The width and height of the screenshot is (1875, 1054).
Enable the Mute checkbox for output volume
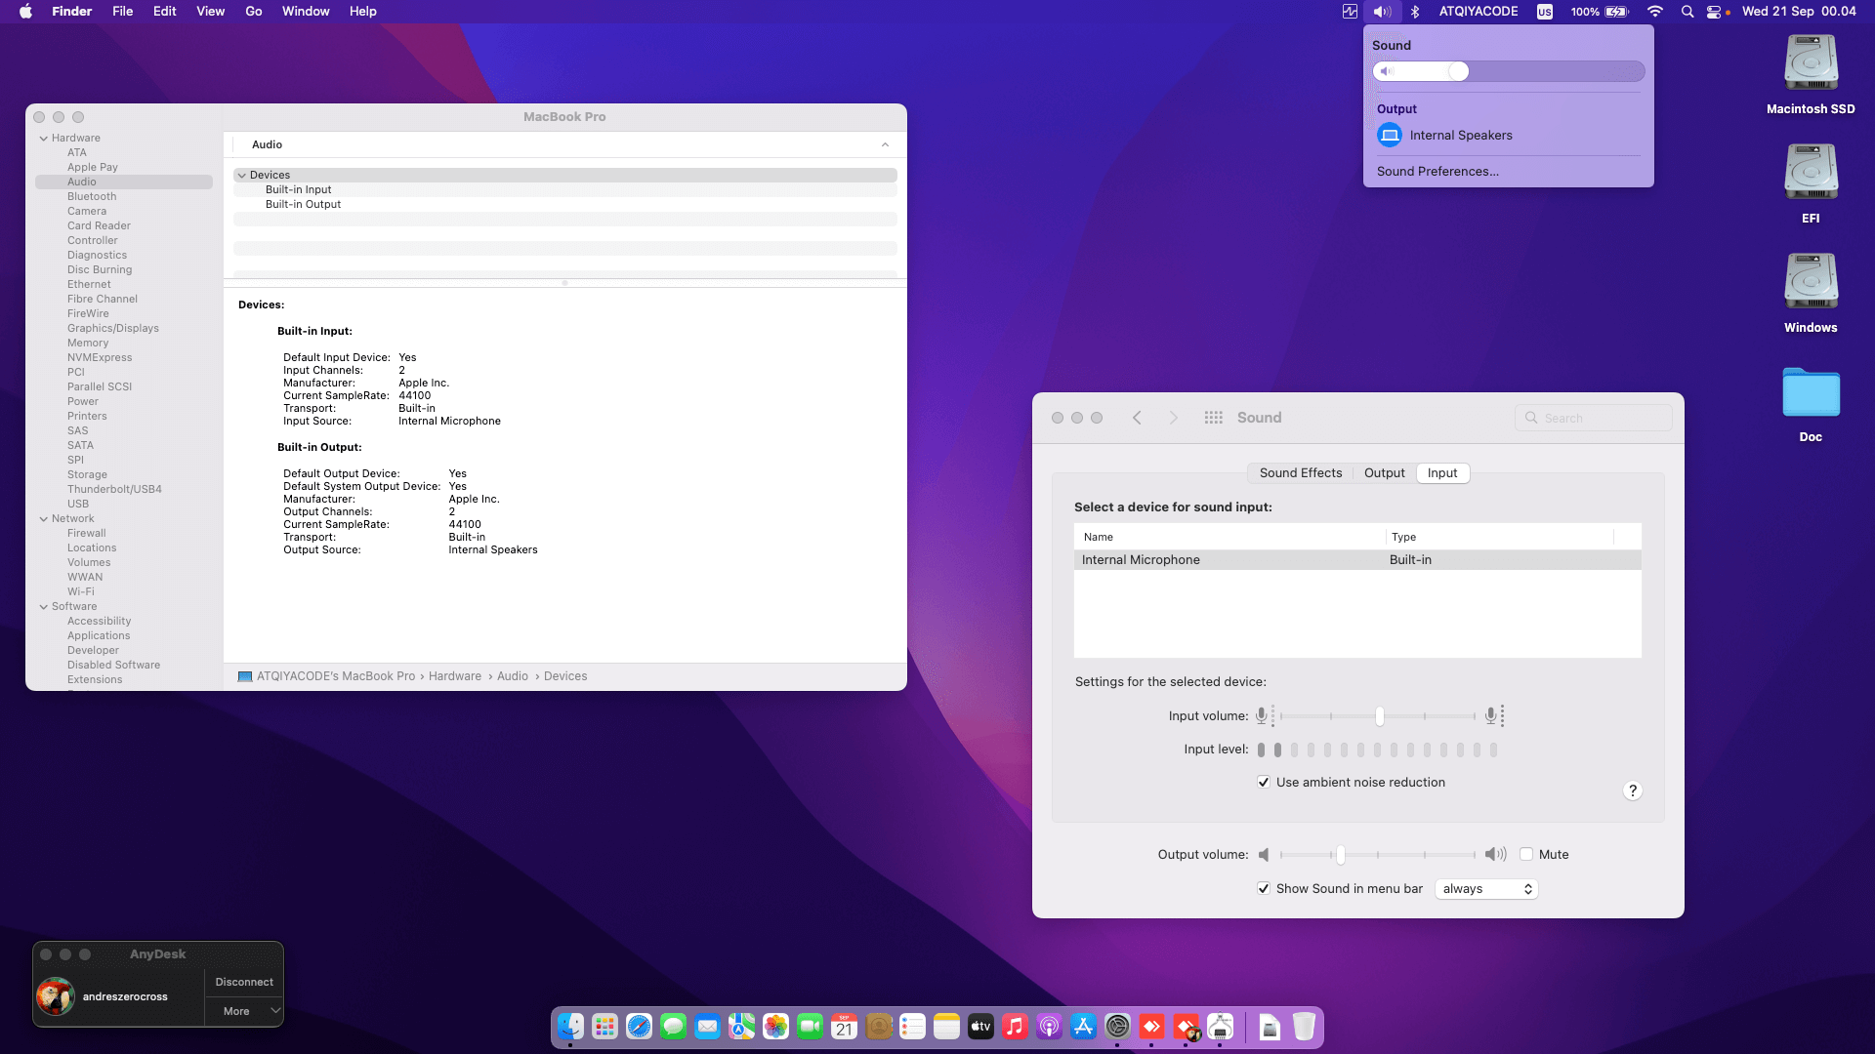[x=1526, y=855]
